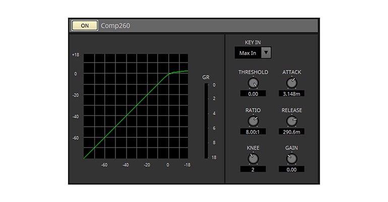Select the attack value field 3.148m
388x202 pixels.
coord(292,93)
